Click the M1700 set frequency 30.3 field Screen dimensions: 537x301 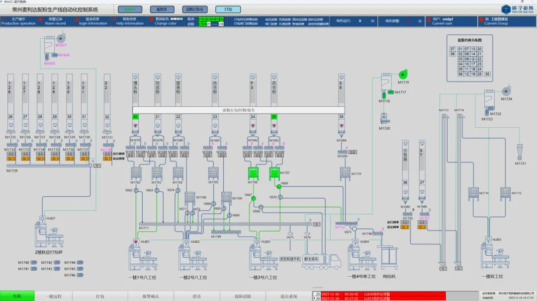pos(405,227)
